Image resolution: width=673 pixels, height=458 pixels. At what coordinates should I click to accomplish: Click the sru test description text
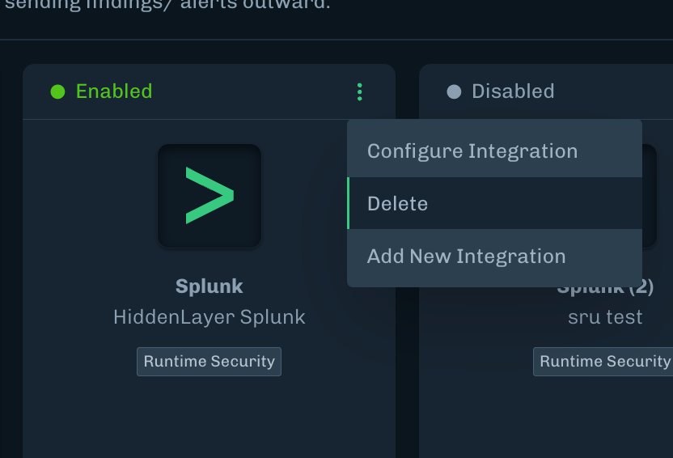pos(605,317)
